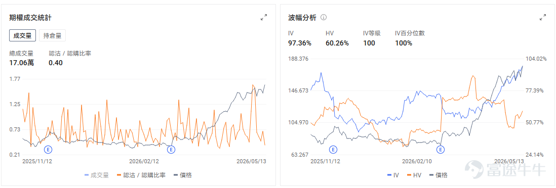
Task: Open the info tooltip beside 波幅分析
Action: [x=324, y=17]
